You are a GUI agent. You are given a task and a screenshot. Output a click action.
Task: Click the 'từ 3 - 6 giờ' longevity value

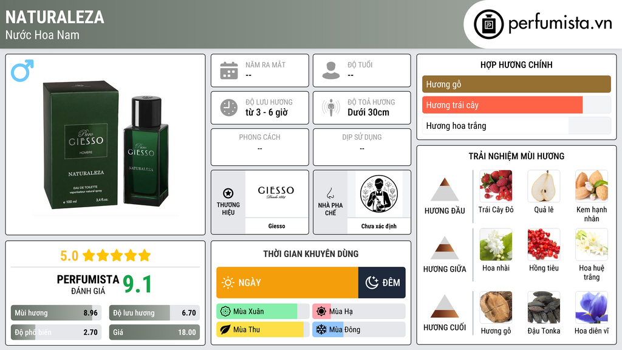click(x=267, y=112)
